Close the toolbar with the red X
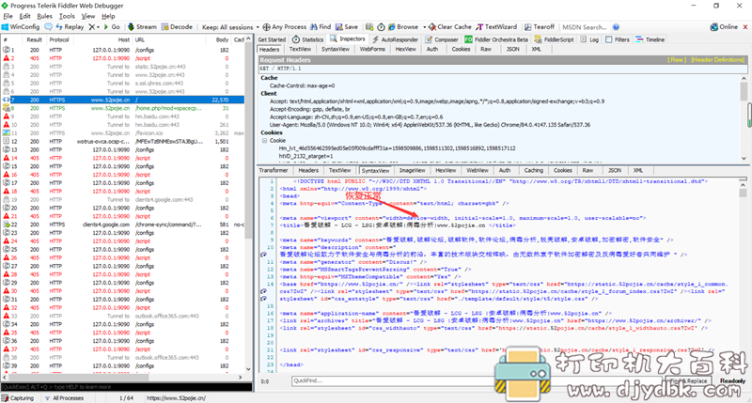 tap(745, 27)
